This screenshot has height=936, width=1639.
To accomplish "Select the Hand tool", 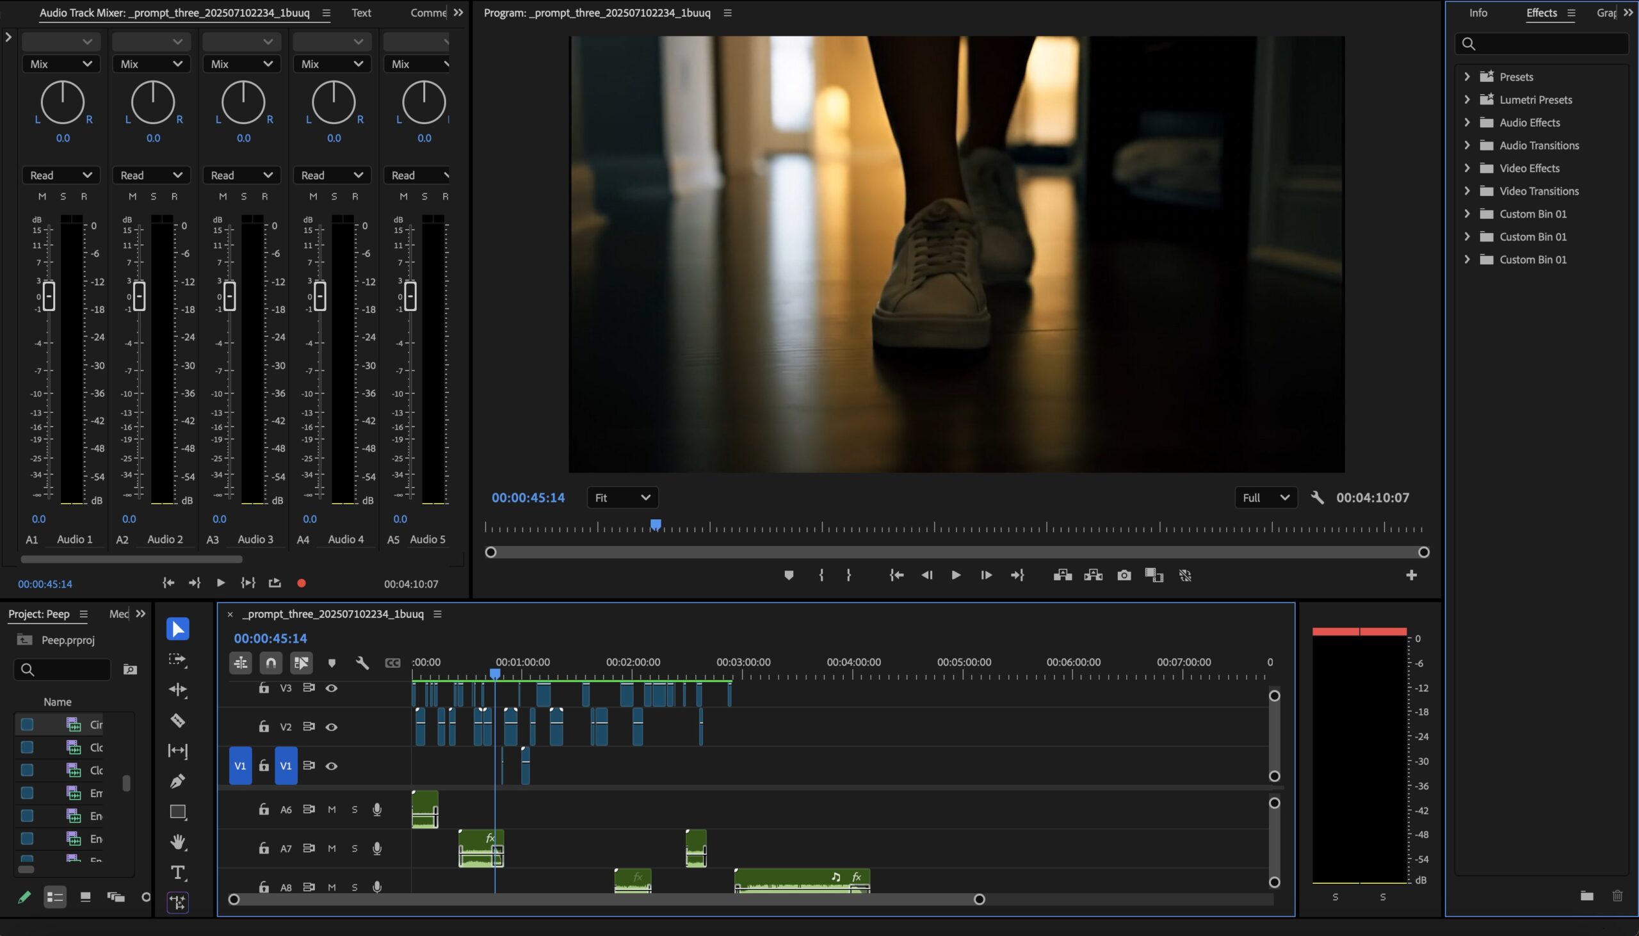I will tap(178, 842).
